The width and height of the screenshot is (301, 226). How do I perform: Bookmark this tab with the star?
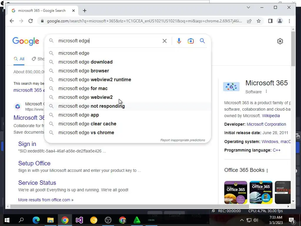click(259, 21)
